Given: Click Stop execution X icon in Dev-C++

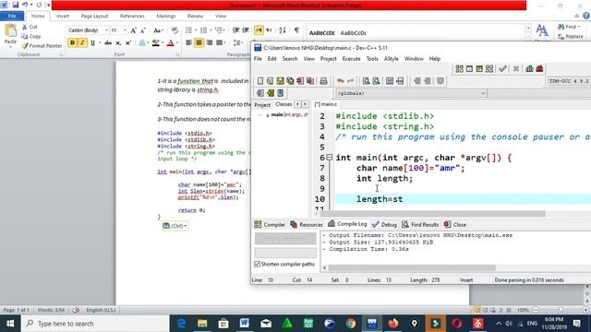Looking at the screenshot, I should tap(516, 69).
